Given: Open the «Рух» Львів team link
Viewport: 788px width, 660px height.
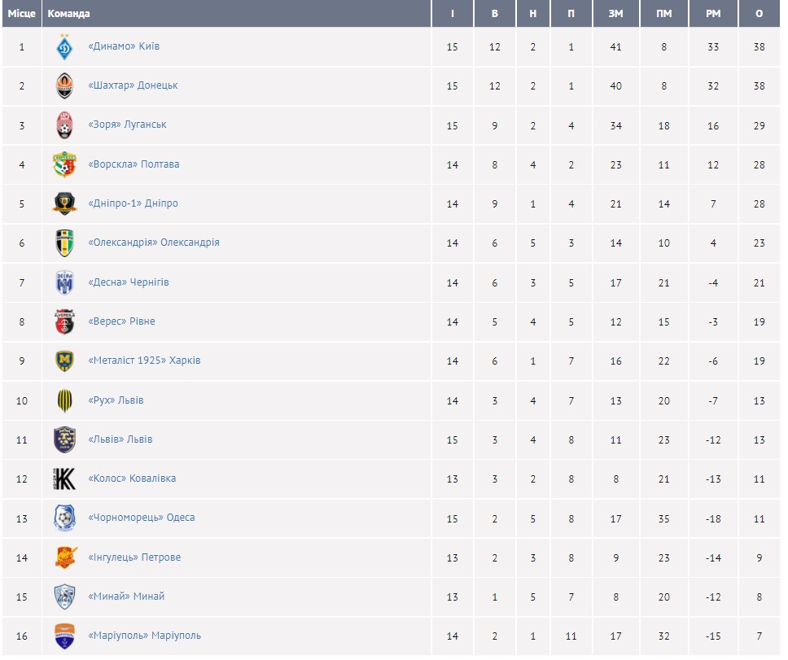Looking at the screenshot, I should click(116, 400).
